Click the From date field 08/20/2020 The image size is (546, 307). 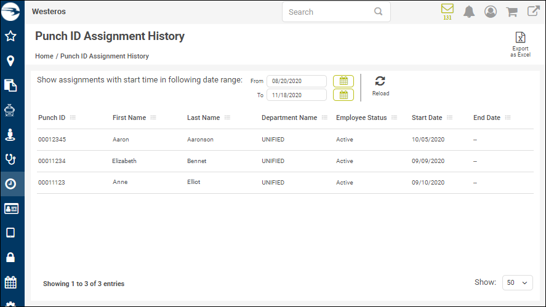[x=297, y=81]
